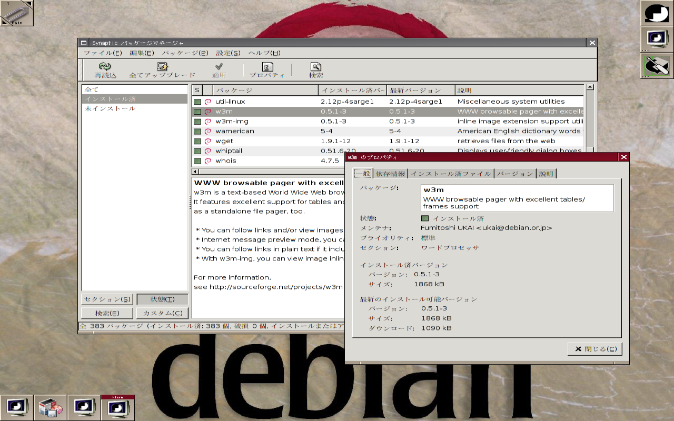Toggle status box of wget package
The image size is (674, 421).
pos(197,141)
